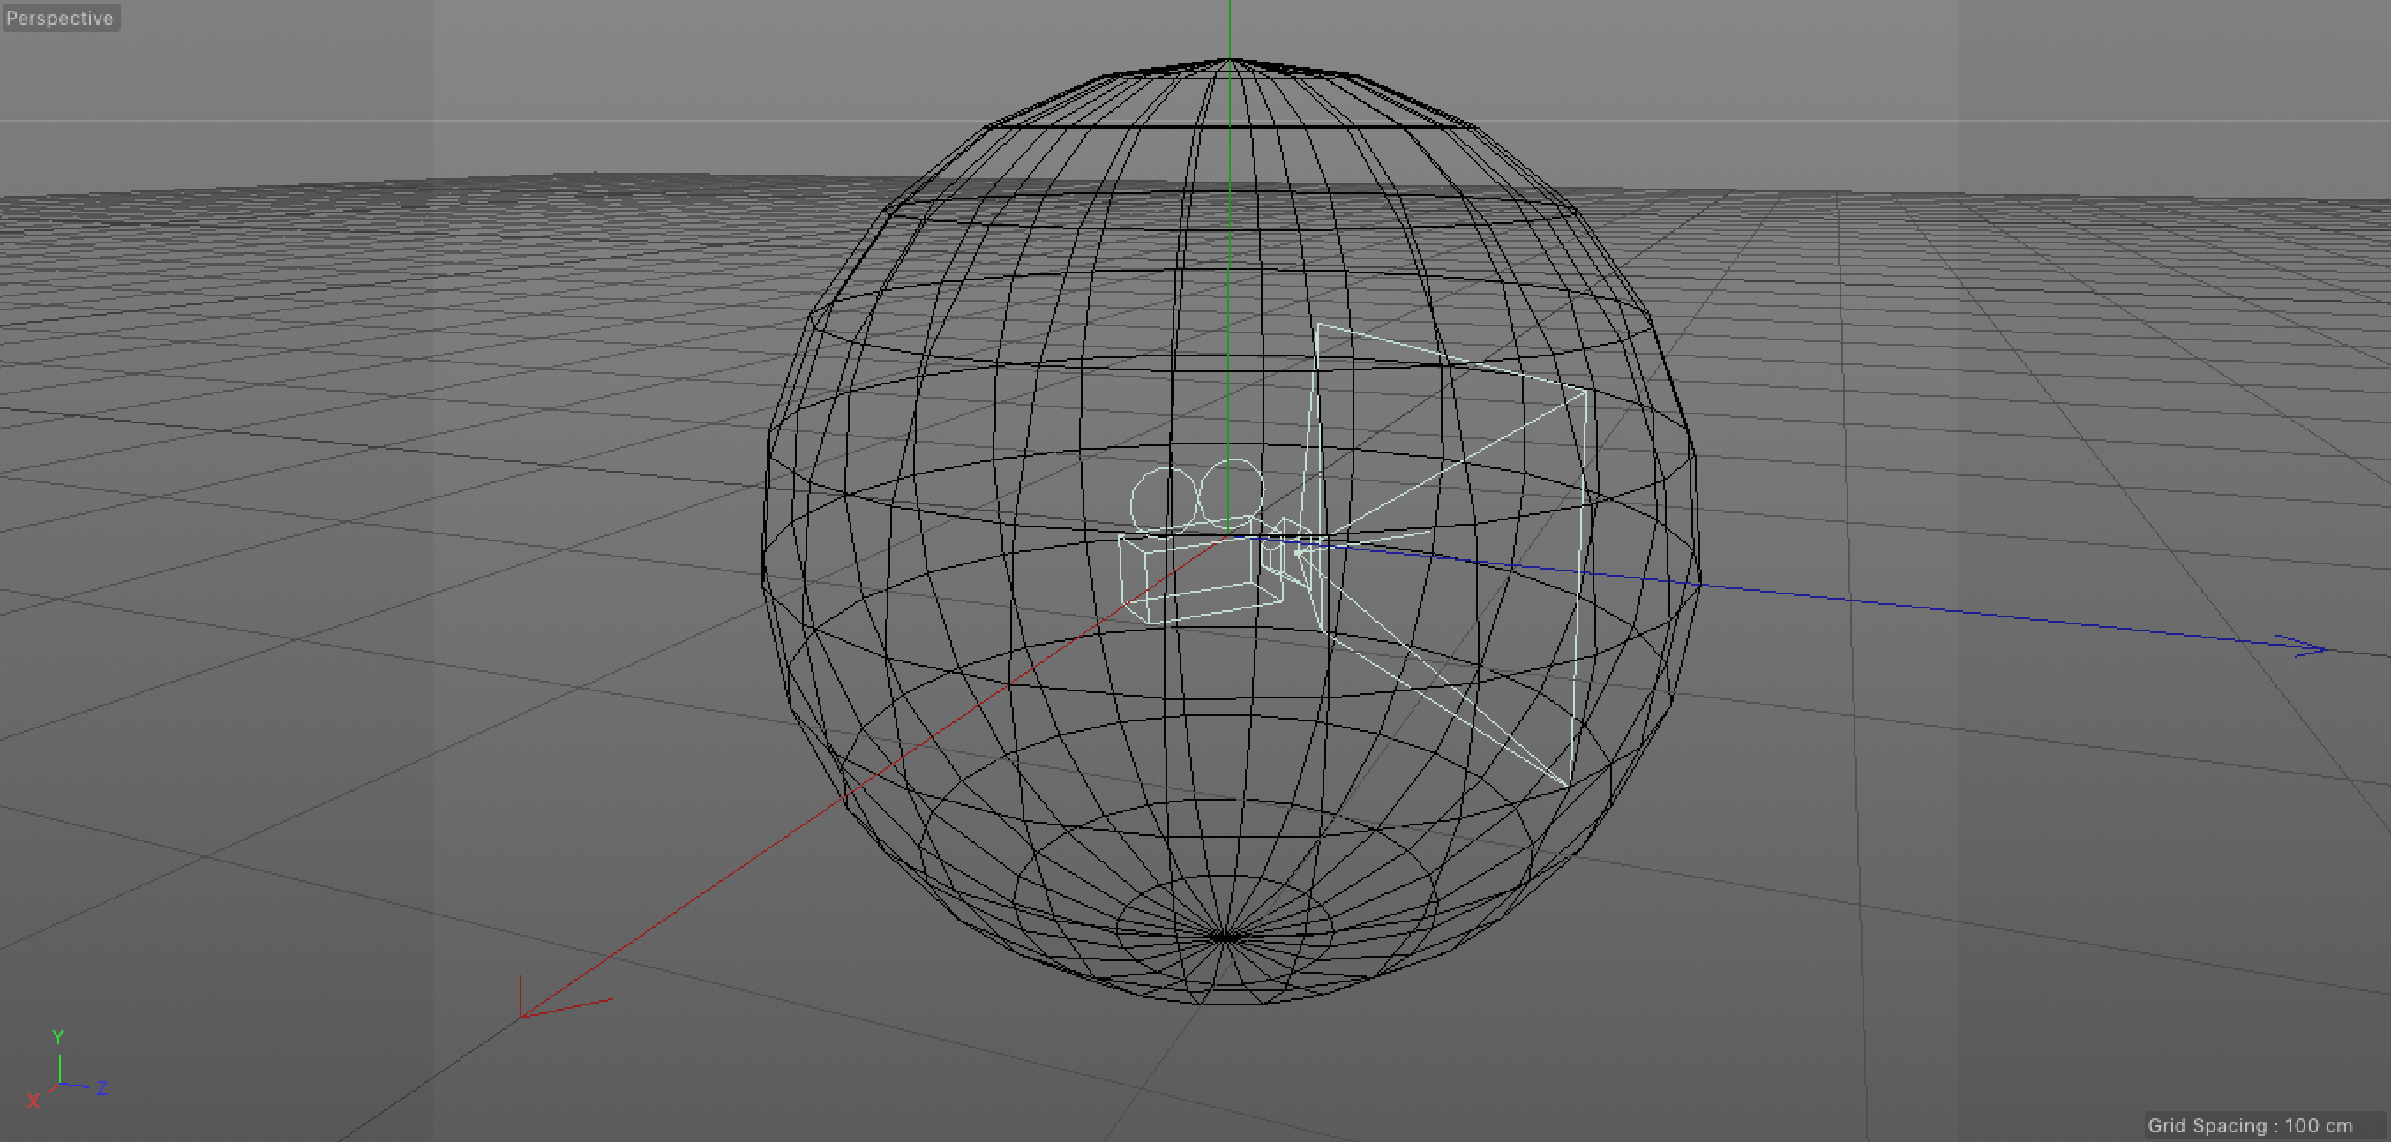Image resolution: width=2391 pixels, height=1142 pixels.
Task: Click the sphere's top pole vertex
Action: pyautogui.click(x=1230, y=59)
